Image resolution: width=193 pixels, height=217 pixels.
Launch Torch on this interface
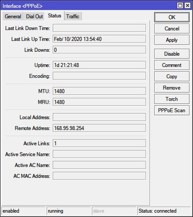pos(172,99)
